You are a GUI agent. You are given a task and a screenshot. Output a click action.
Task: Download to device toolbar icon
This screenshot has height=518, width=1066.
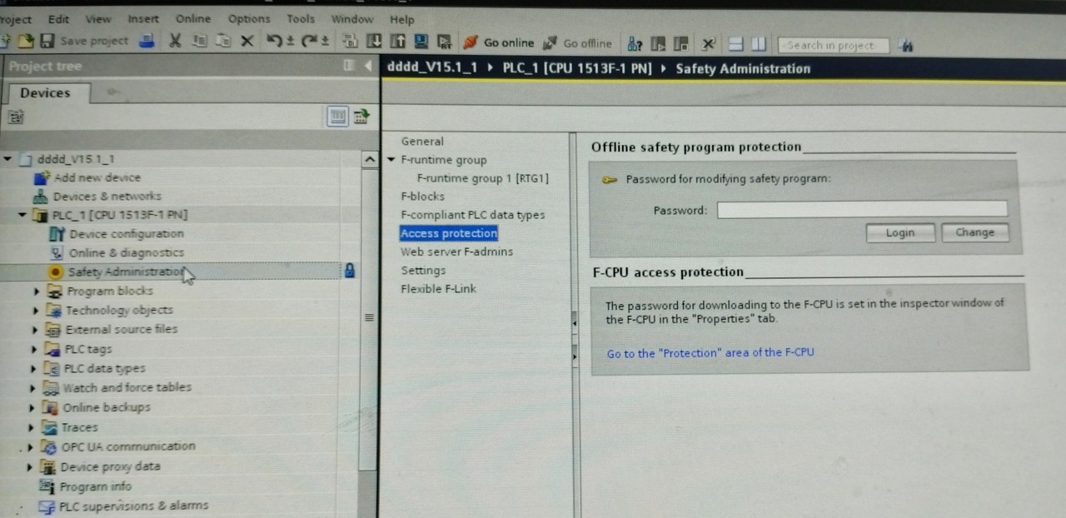pos(375,42)
